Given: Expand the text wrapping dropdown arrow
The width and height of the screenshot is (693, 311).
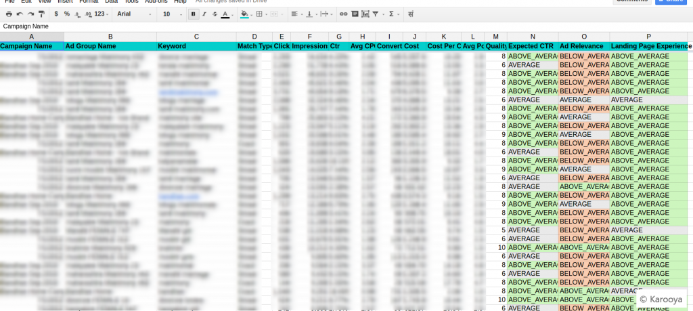Looking at the screenshot, I should pos(332,15).
